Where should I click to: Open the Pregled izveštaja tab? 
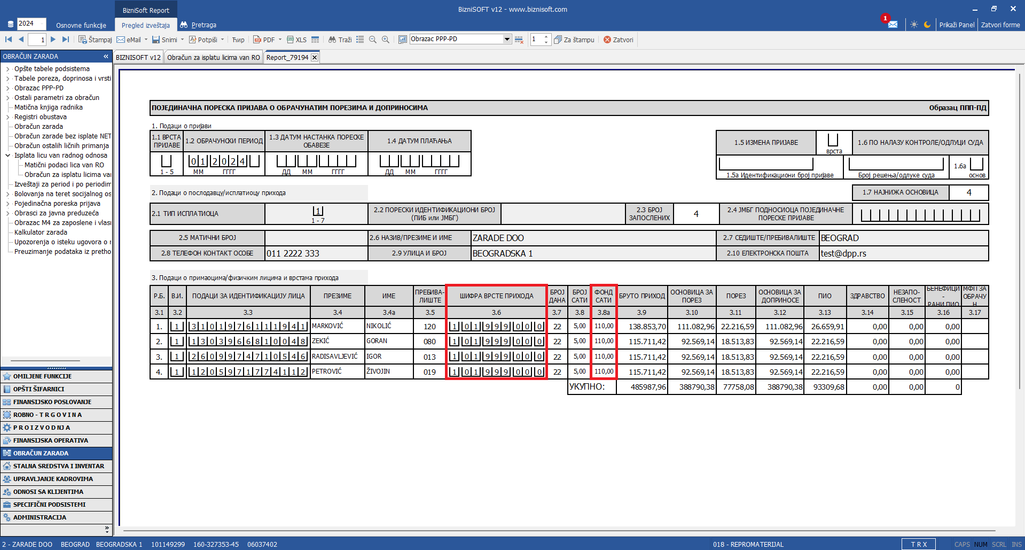click(145, 25)
